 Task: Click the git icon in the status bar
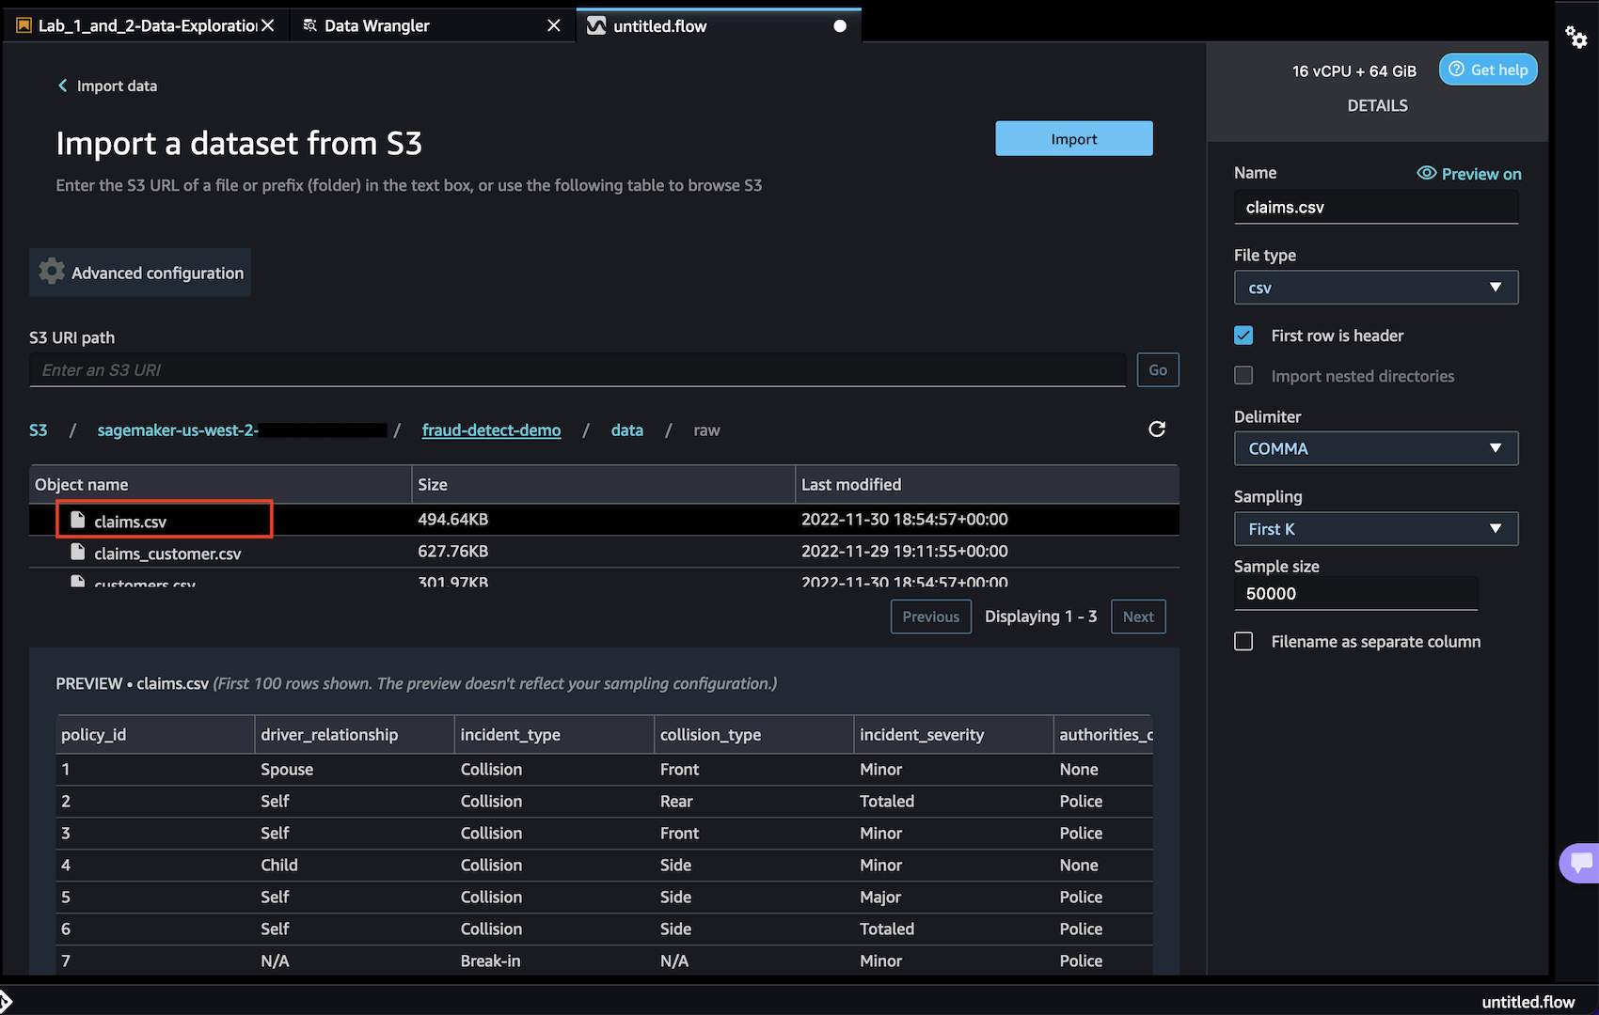[x=6, y=1002]
